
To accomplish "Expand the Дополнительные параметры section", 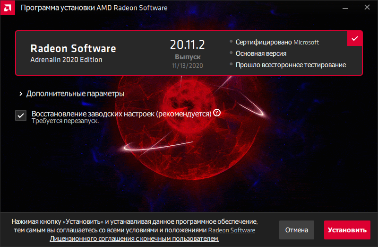I will point(72,94).
